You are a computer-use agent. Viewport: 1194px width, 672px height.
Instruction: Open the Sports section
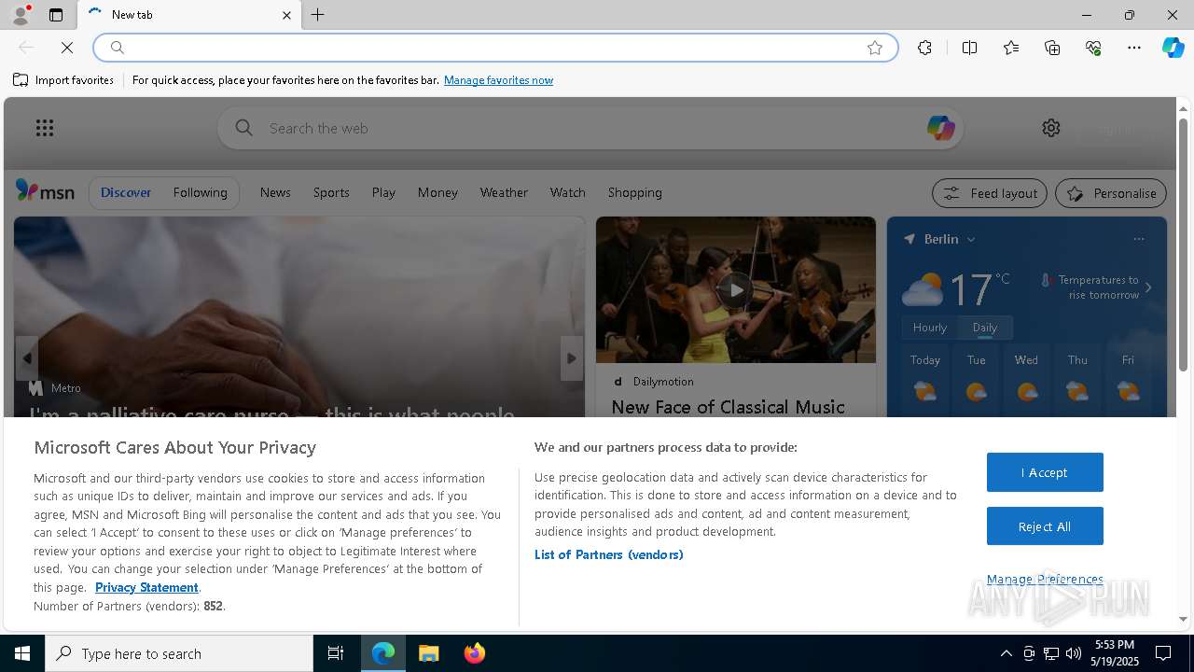[331, 192]
